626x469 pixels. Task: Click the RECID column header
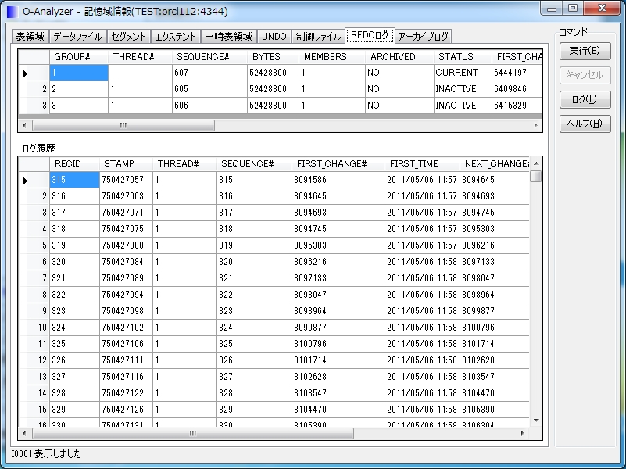74,163
